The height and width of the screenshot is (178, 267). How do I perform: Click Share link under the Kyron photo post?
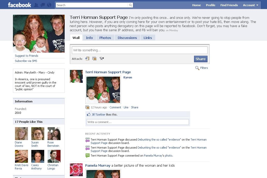135,107
